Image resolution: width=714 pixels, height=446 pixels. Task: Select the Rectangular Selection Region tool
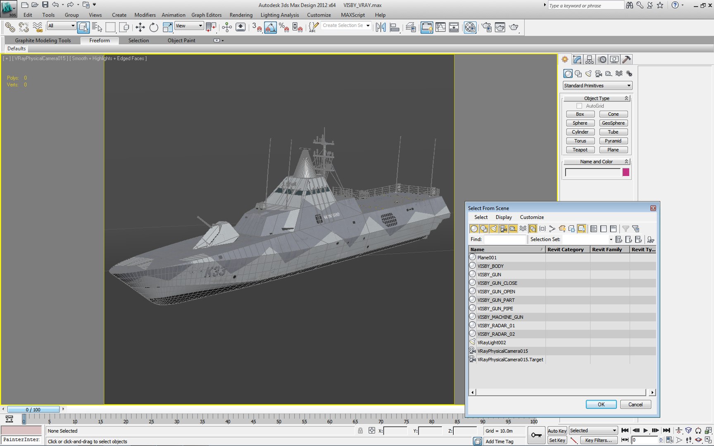coord(110,27)
